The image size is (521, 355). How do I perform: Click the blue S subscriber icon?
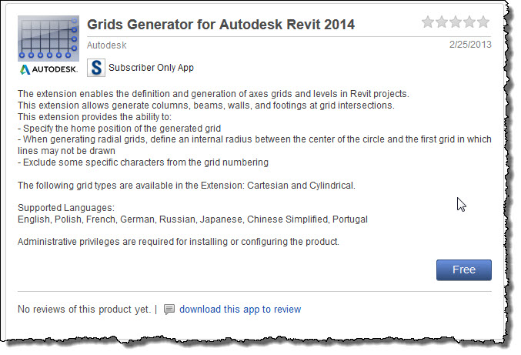(x=96, y=68)
